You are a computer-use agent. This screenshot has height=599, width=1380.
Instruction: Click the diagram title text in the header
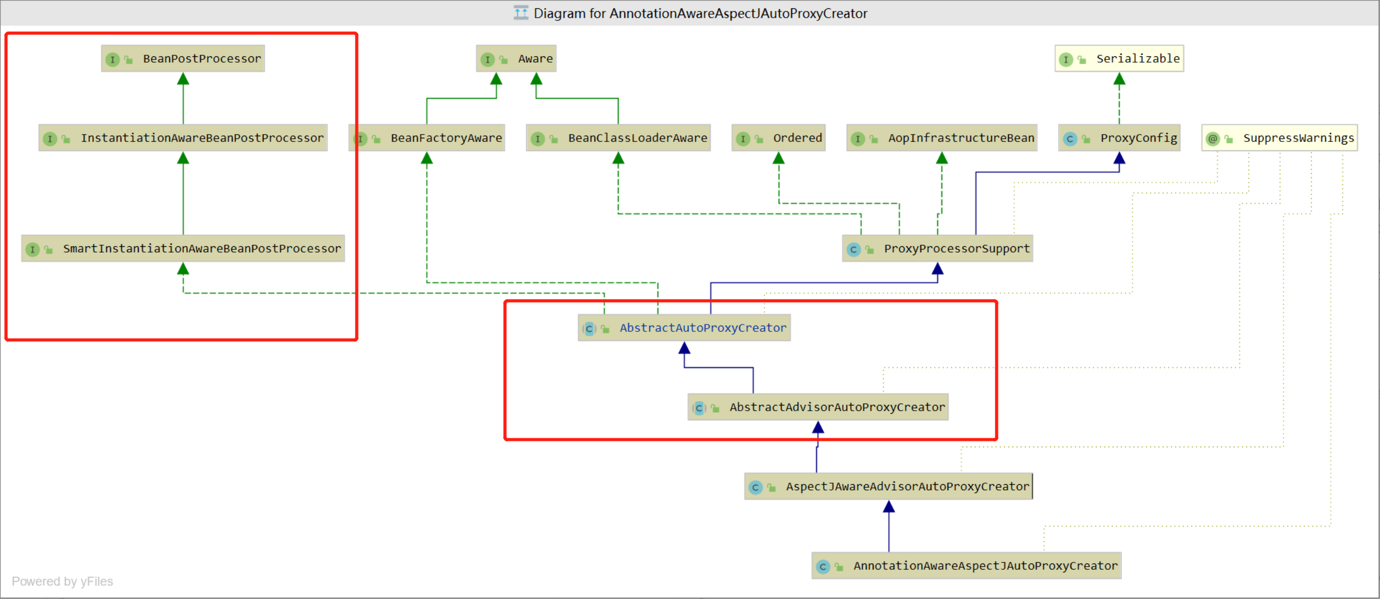pos(700,13)
